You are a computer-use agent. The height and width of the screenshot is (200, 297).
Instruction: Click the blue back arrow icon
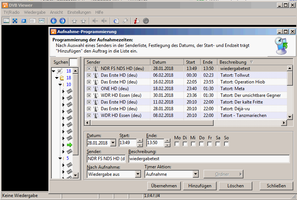54,21
